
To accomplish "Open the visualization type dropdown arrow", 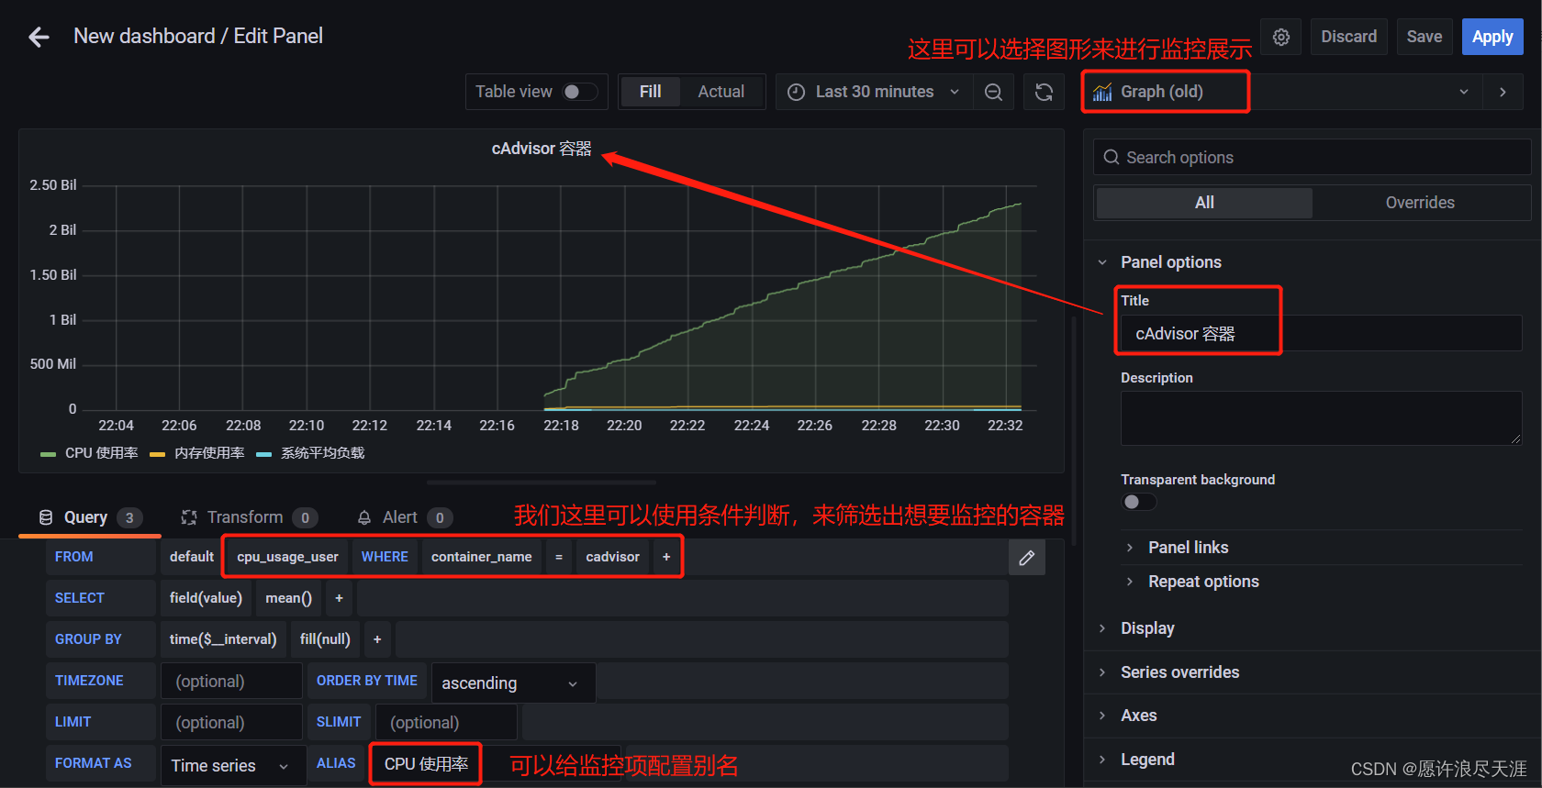I will [x=1464, y=92].
